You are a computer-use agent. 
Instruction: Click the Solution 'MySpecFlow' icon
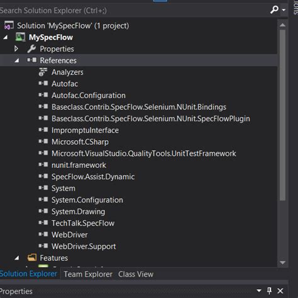tap(9, 25)
